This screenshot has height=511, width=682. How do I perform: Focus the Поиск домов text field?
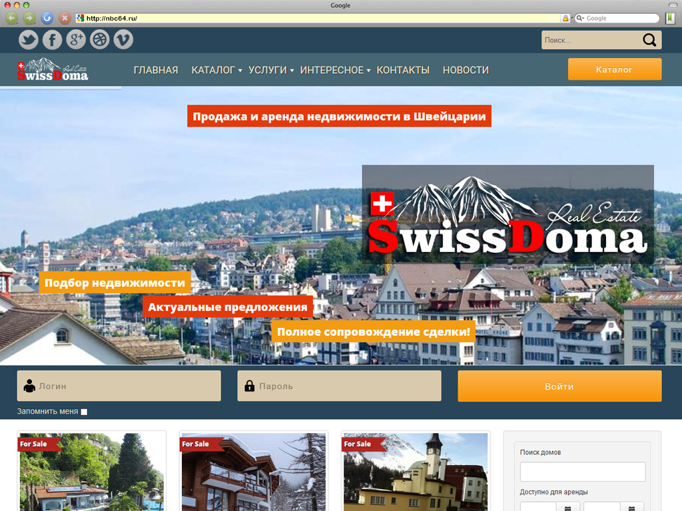[x=582, y=472]
